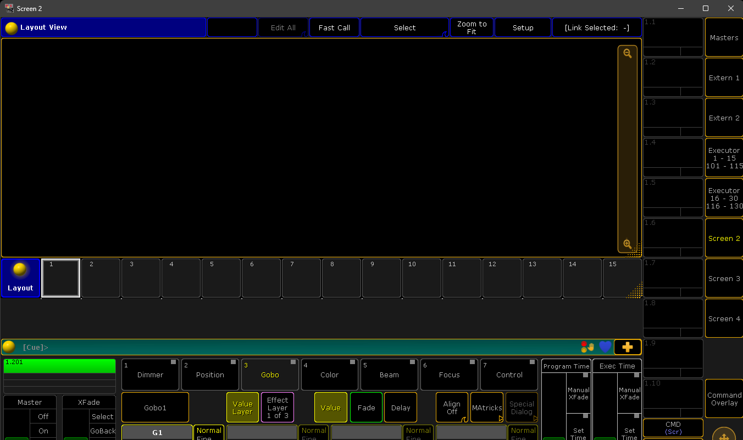Switch to the Delay layer
Image resolution: width=743 pixels, height=440 pixels.
coord(401,408)
